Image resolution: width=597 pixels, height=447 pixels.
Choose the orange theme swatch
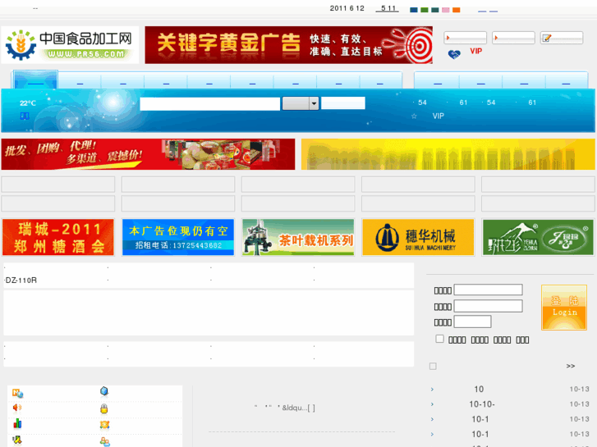point(456,10)
